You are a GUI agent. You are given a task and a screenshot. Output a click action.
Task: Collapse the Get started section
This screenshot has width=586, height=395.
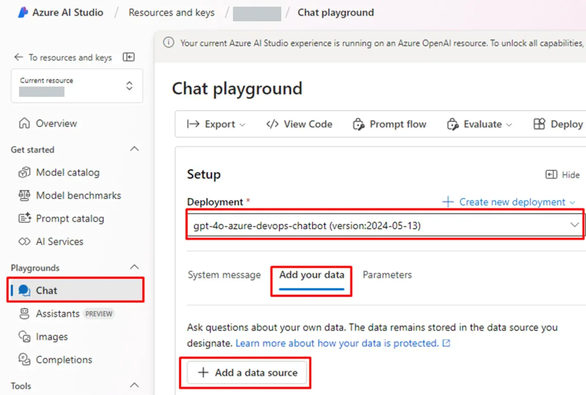coord(134,149)
